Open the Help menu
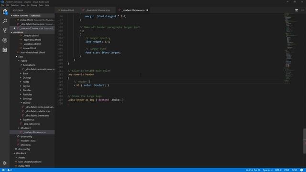Image resolution: width=306 pixels, height=172 pixels. click(x=47, y=5)
